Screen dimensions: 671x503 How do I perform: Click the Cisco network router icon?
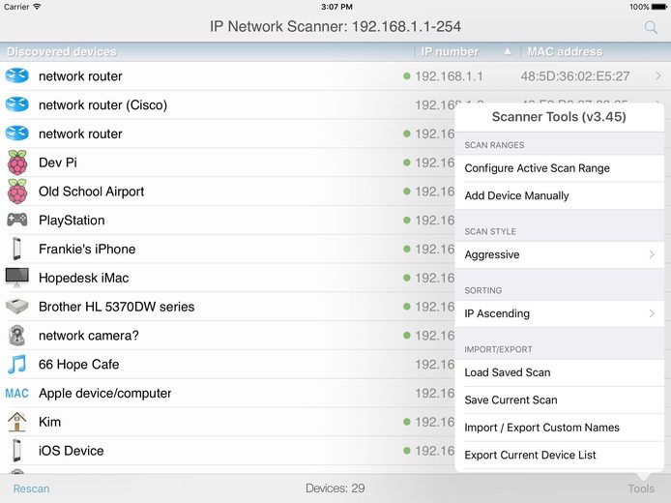tap(17, 104)
